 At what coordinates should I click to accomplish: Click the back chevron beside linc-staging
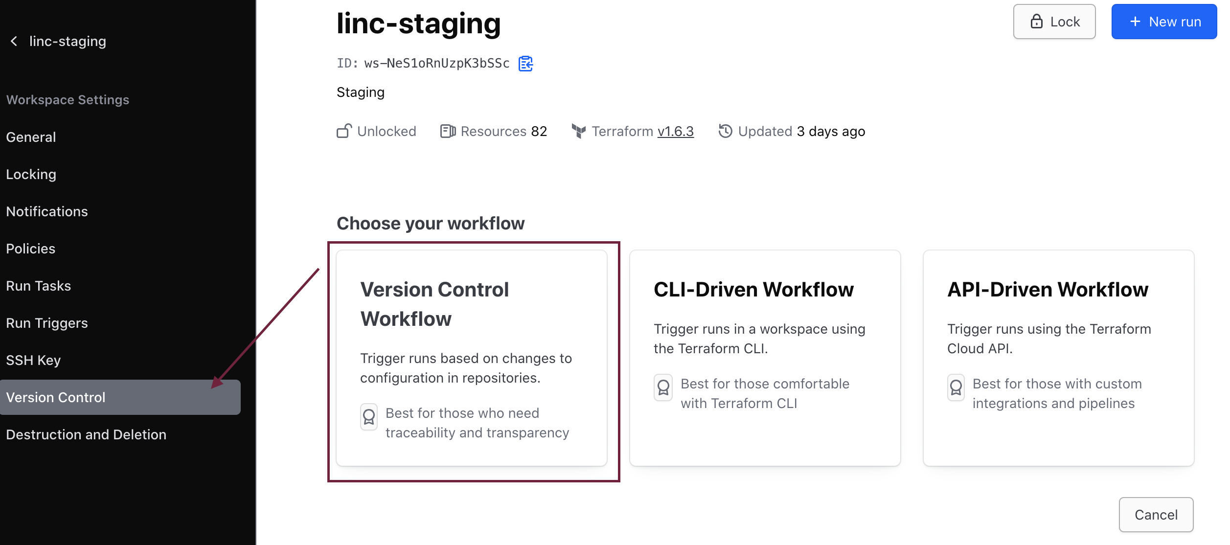pos(14,41)
